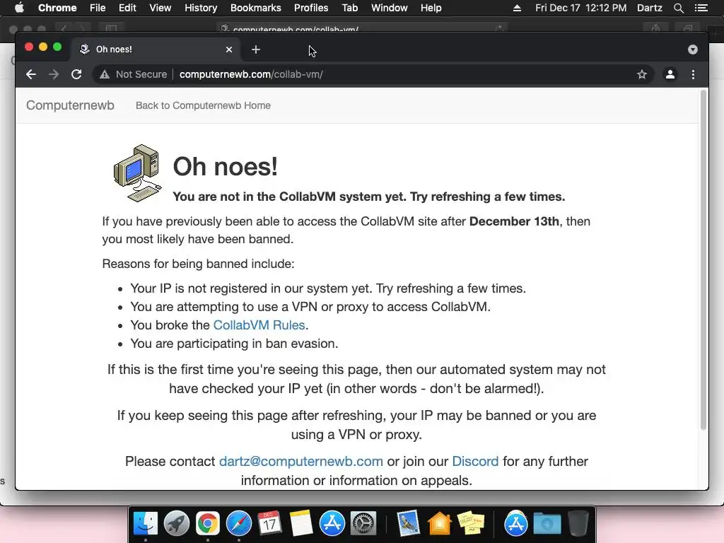The height and width of the screenshot is (543, 724).
Task: Click the bold "December 13th" text
Action: (x=514, y=221)
